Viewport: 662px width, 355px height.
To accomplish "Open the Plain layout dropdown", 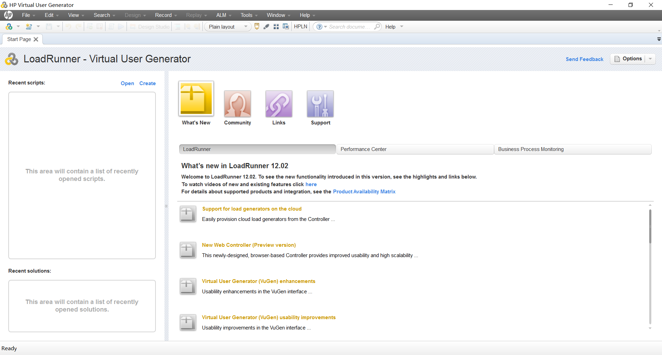I will point(228,27).
